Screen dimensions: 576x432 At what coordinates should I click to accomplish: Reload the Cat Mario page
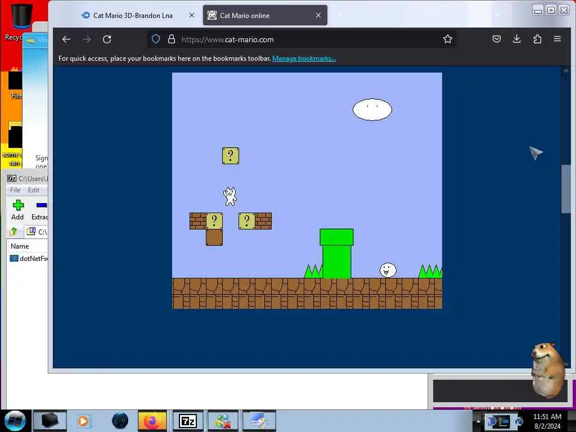[x=107, y=39]
